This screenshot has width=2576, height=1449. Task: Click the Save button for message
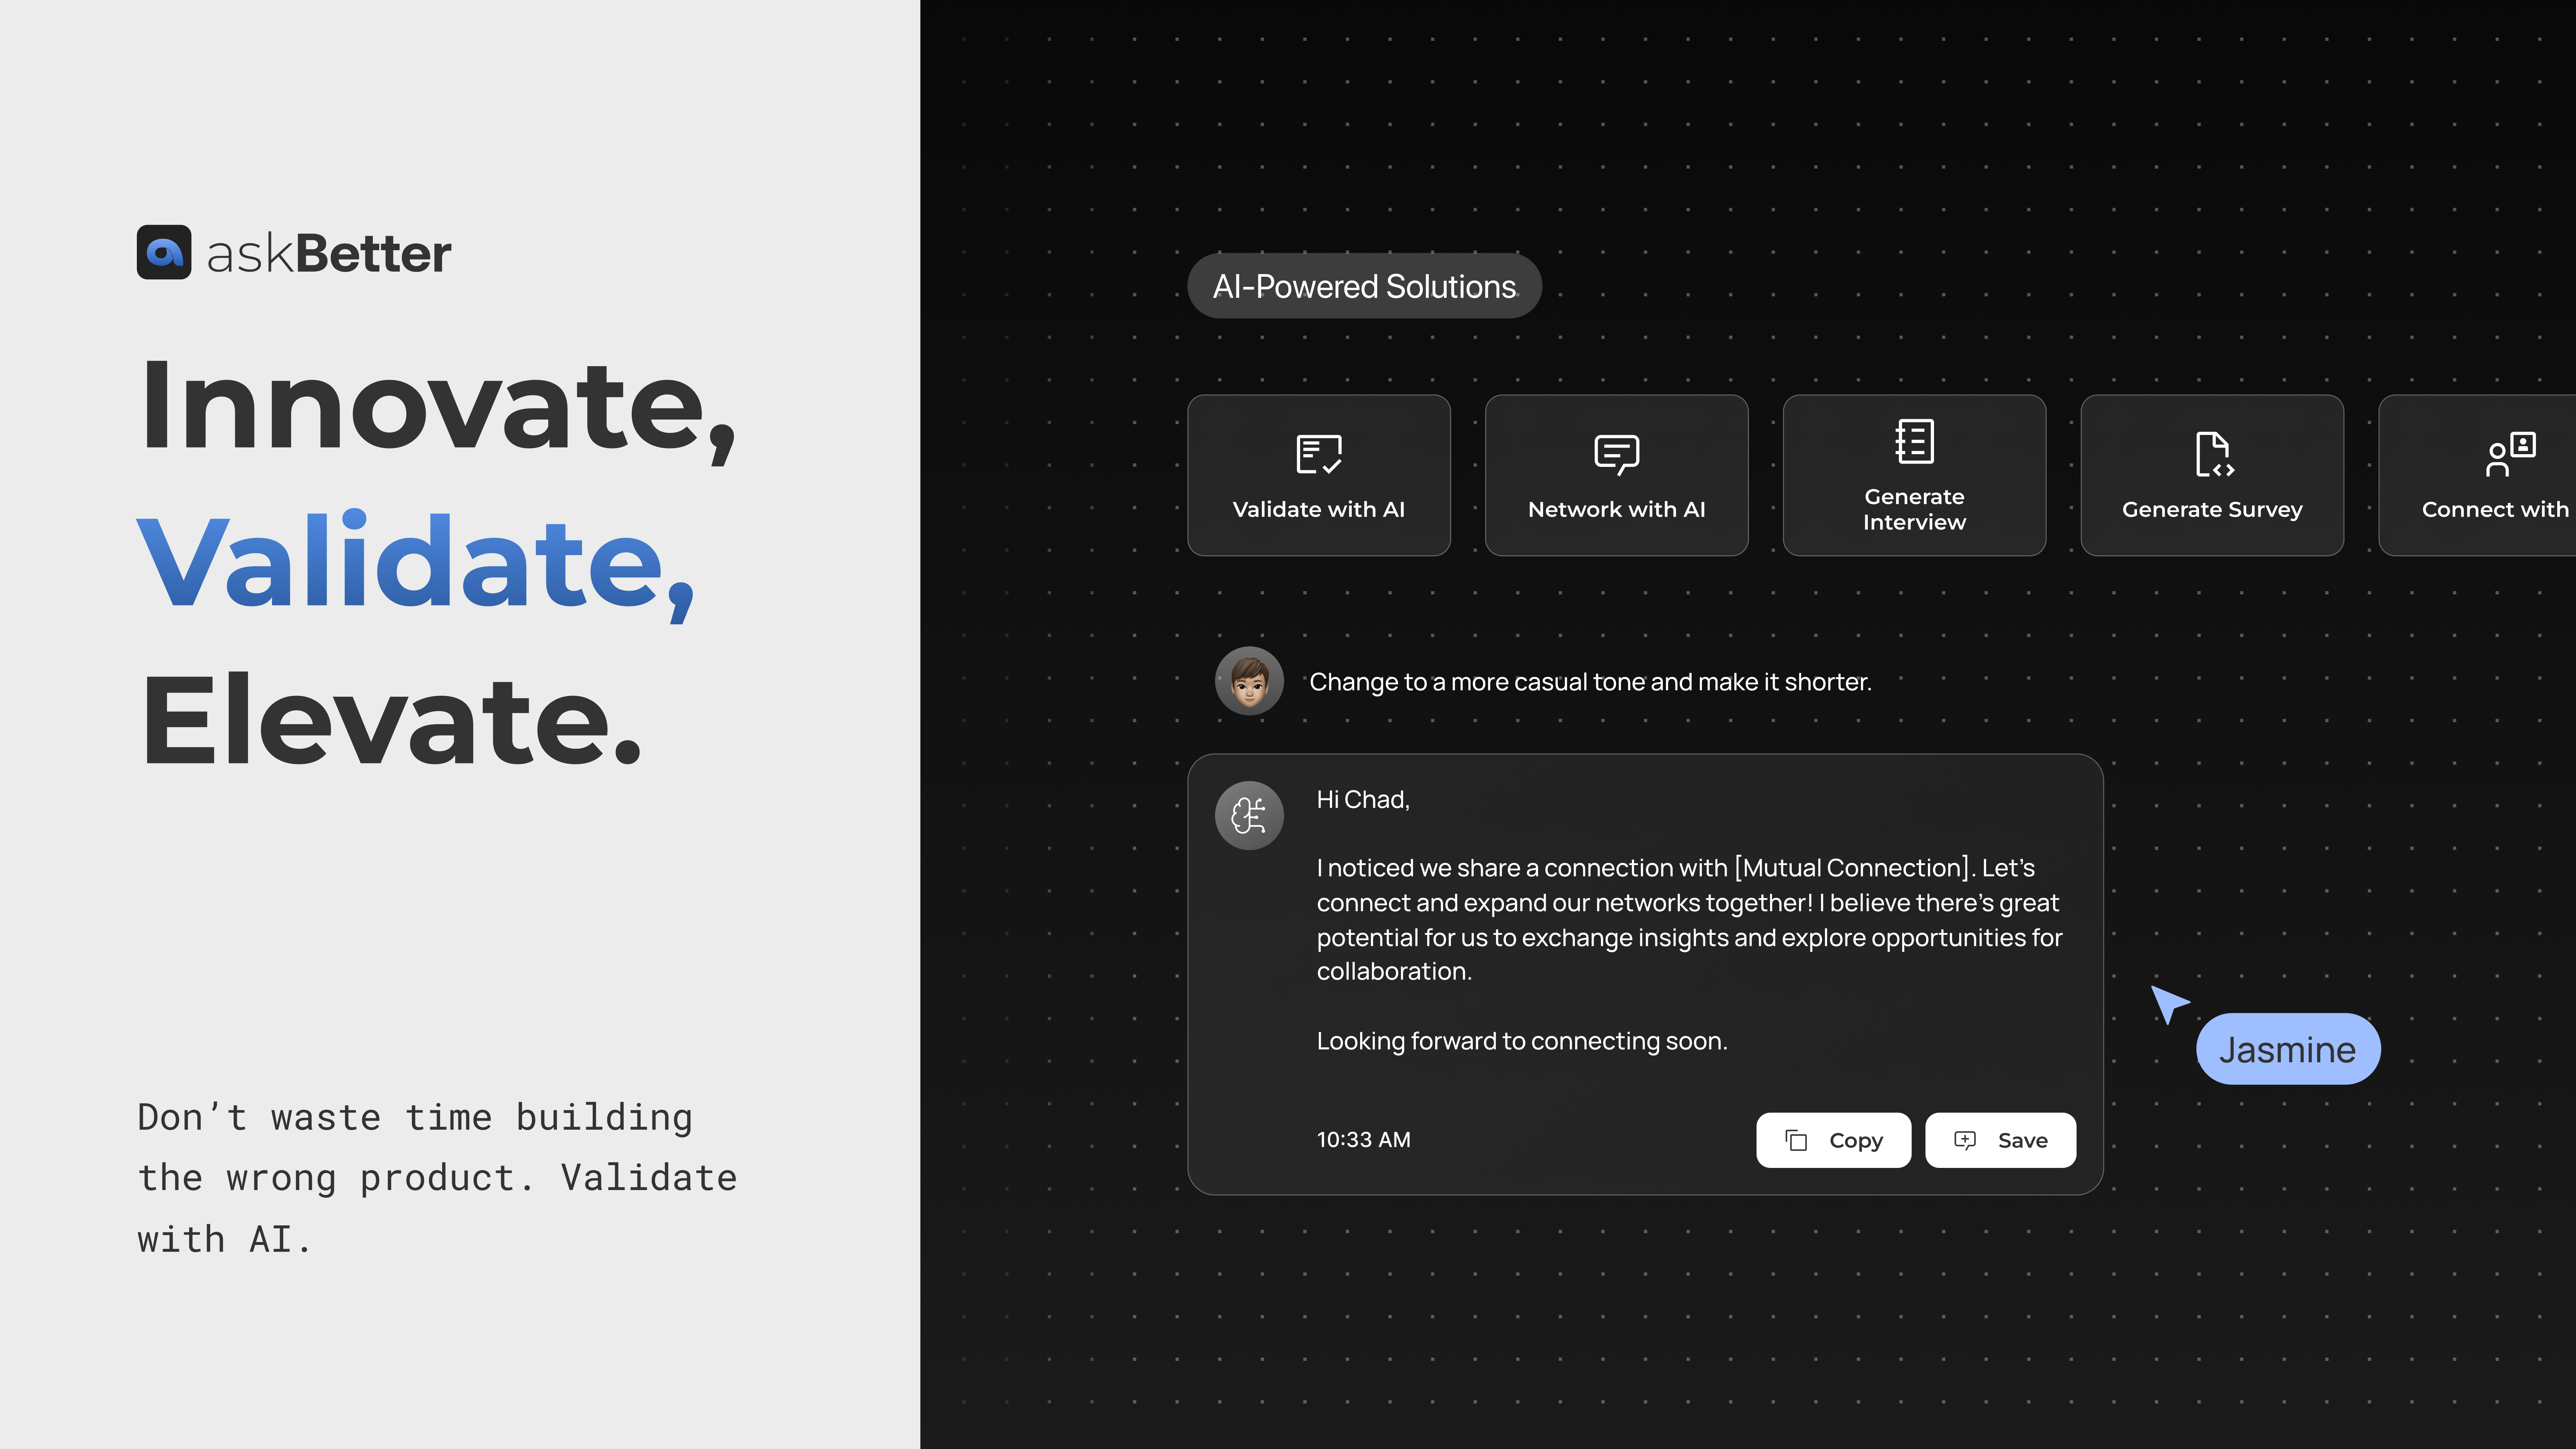[2001, 1138]
